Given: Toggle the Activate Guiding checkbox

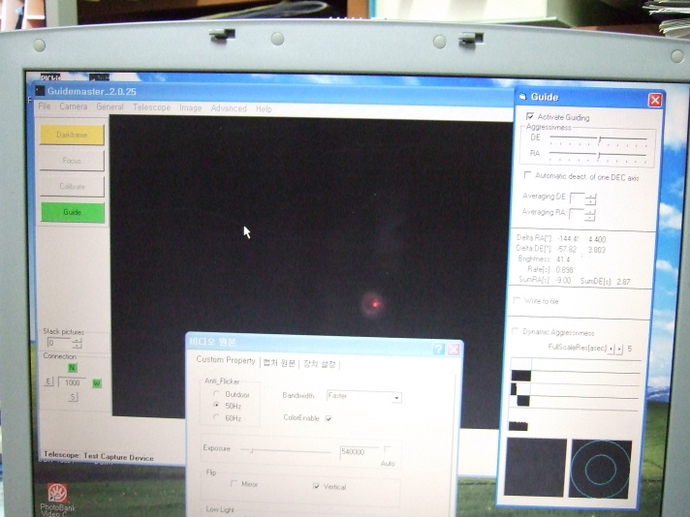Looking at the screenshot, I should click(529, 117).
